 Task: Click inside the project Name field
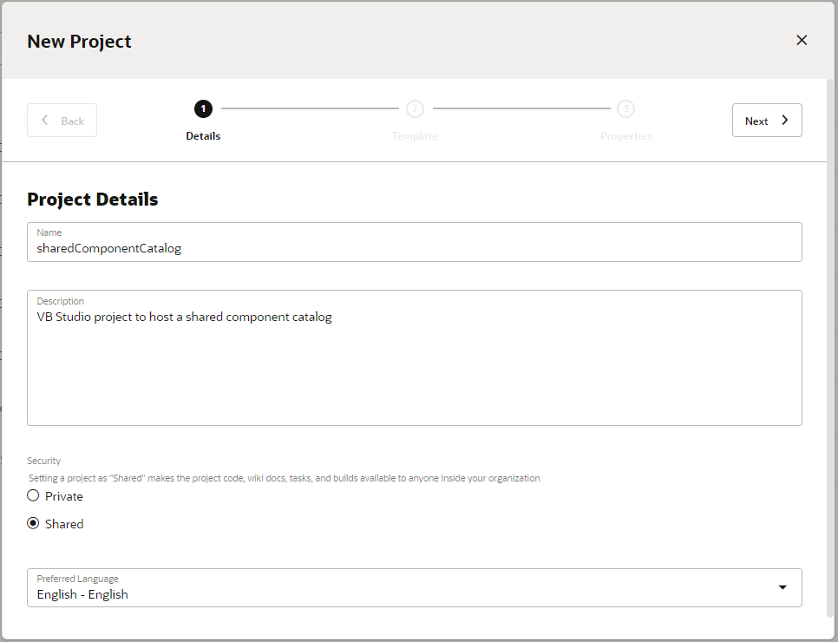415,247
